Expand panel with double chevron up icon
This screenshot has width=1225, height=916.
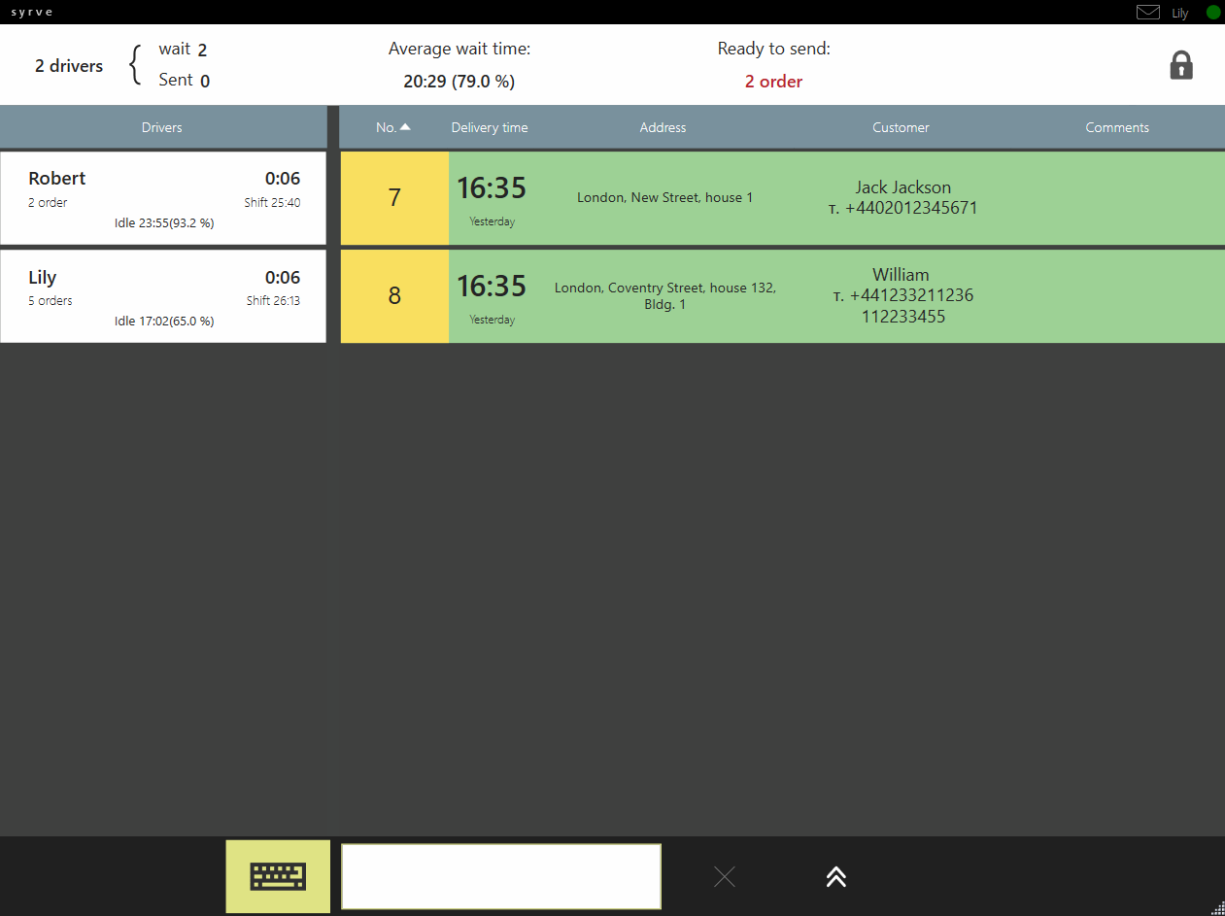[835, 877]
